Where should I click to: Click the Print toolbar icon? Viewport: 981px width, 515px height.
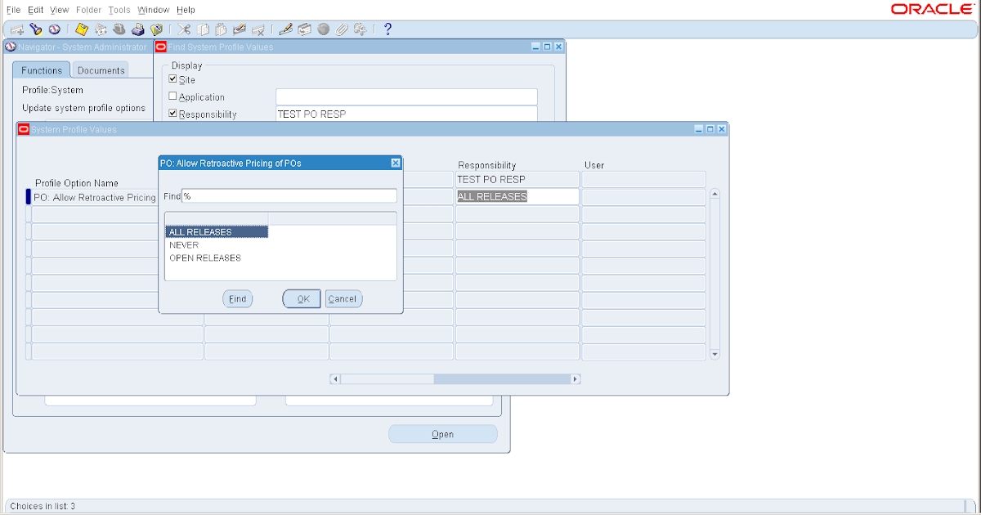[138, 29]
